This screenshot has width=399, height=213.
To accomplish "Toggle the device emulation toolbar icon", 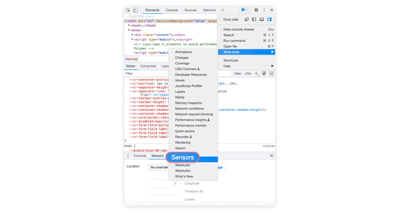I will (x=135, y=10).
